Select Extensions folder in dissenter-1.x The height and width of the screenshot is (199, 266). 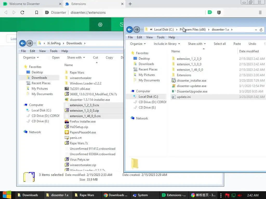point(184,75)
